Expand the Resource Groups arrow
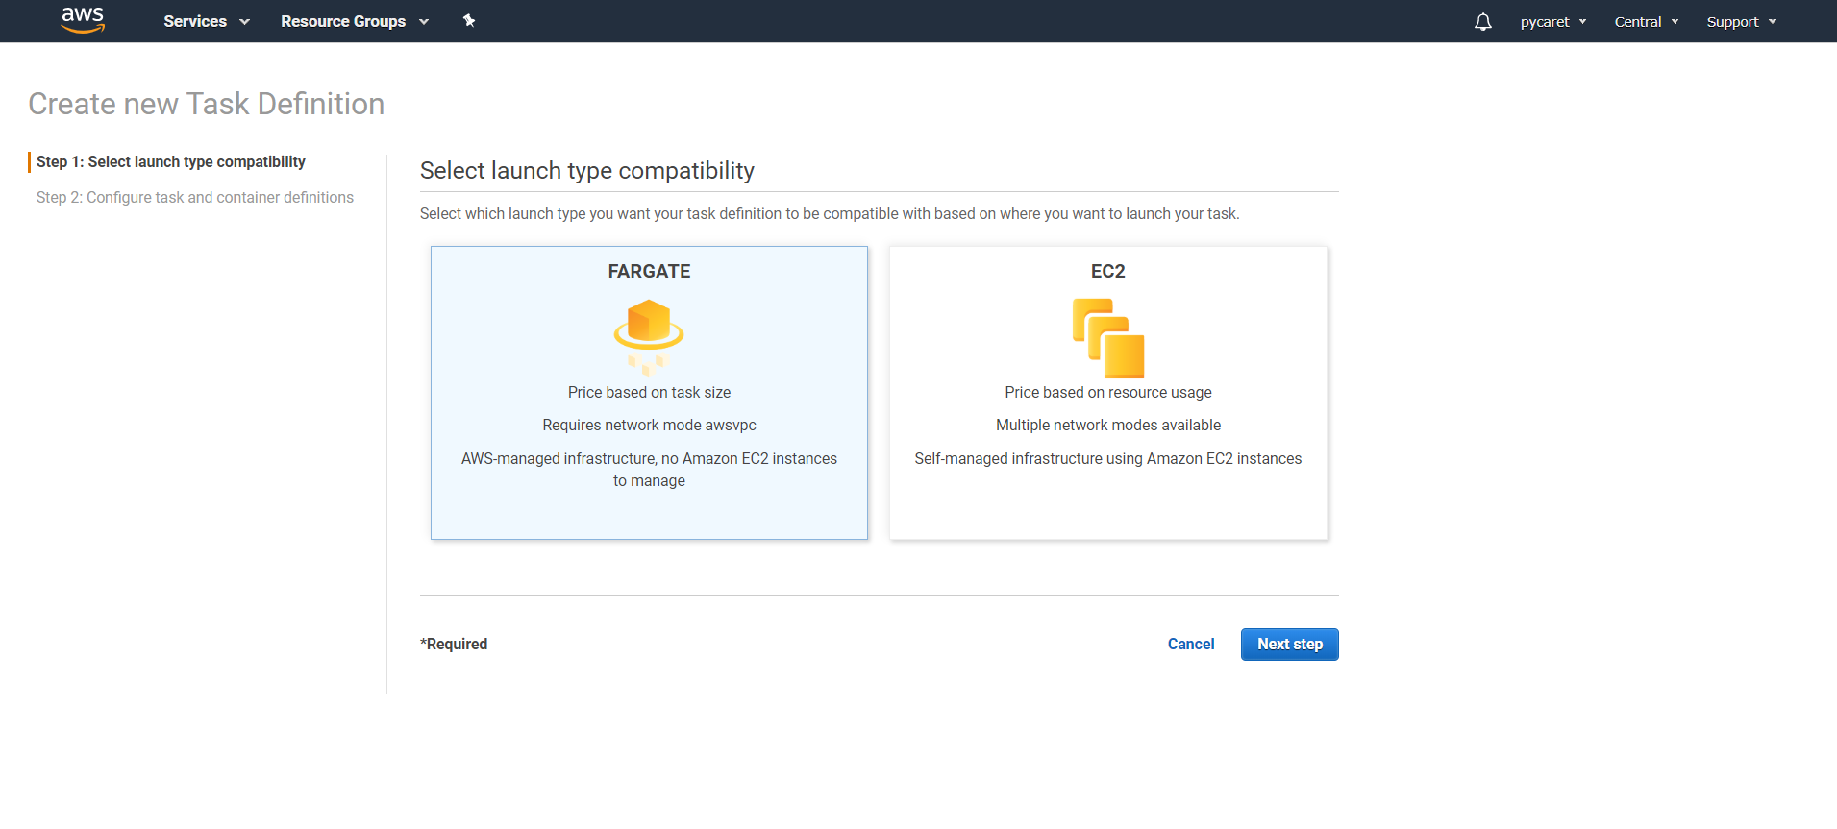 click(424, 22)
